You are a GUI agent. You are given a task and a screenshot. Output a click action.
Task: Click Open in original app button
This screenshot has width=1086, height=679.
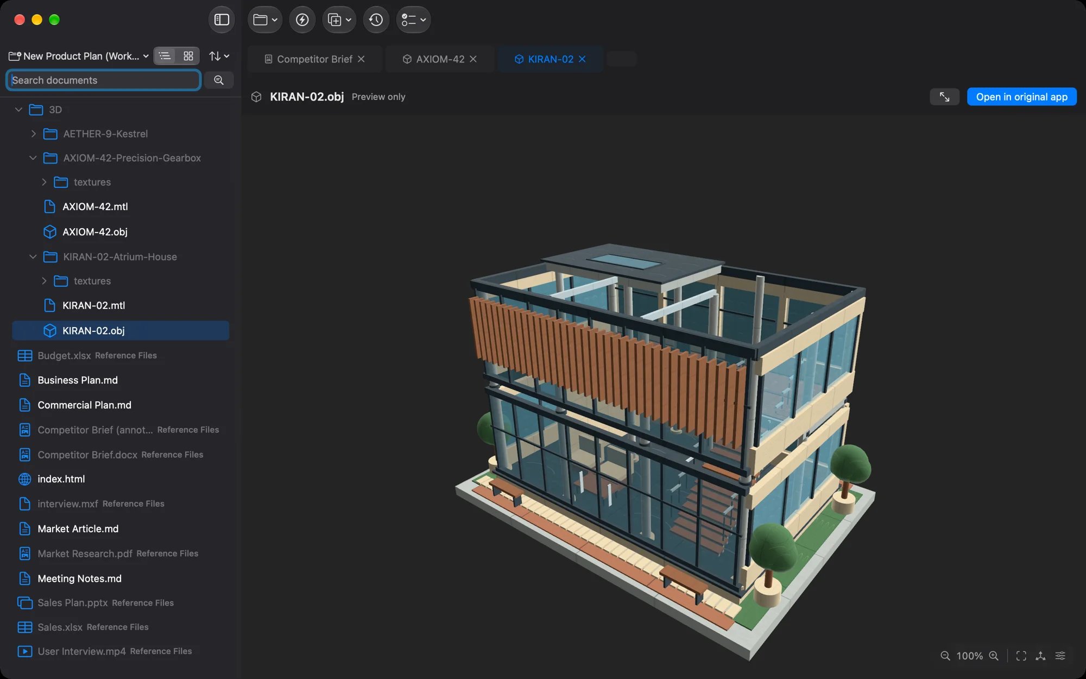[1021, 97]
